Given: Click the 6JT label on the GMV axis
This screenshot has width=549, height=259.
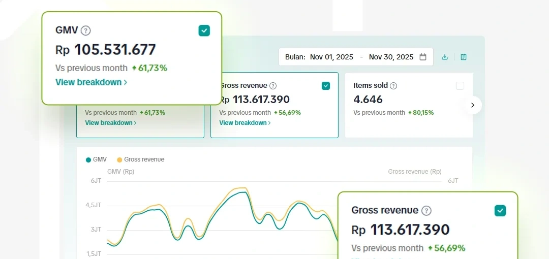Looking at the screenshot, I should click(x=96, y=181).
